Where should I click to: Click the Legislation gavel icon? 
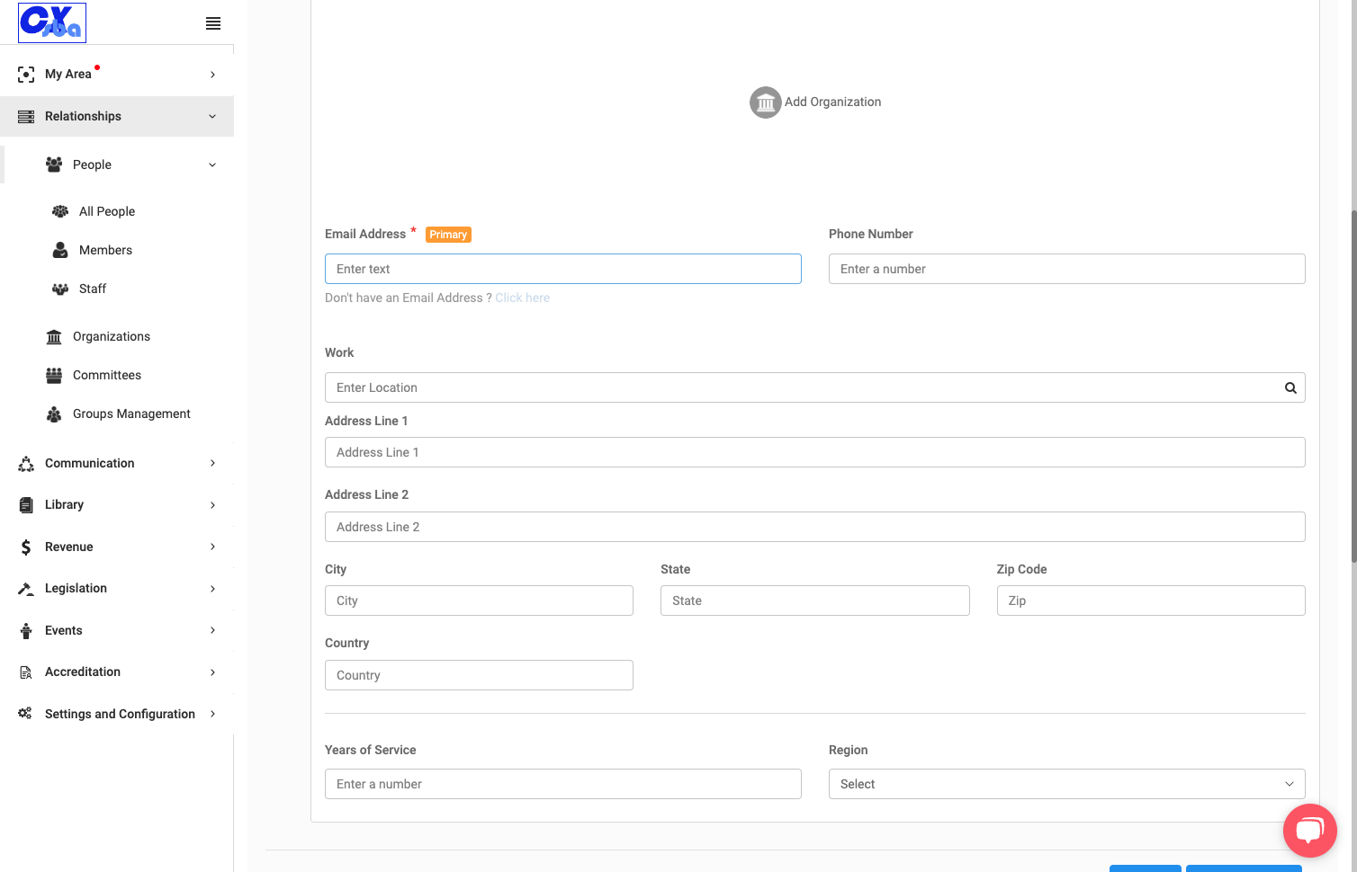pos(26,589)
